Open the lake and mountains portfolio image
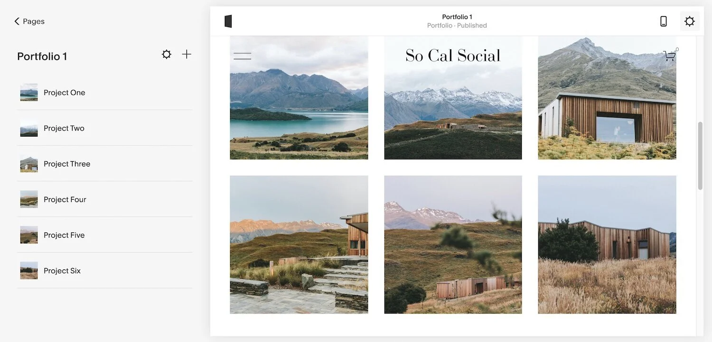Viewport: 712px width, 342px height. [299, 97]
